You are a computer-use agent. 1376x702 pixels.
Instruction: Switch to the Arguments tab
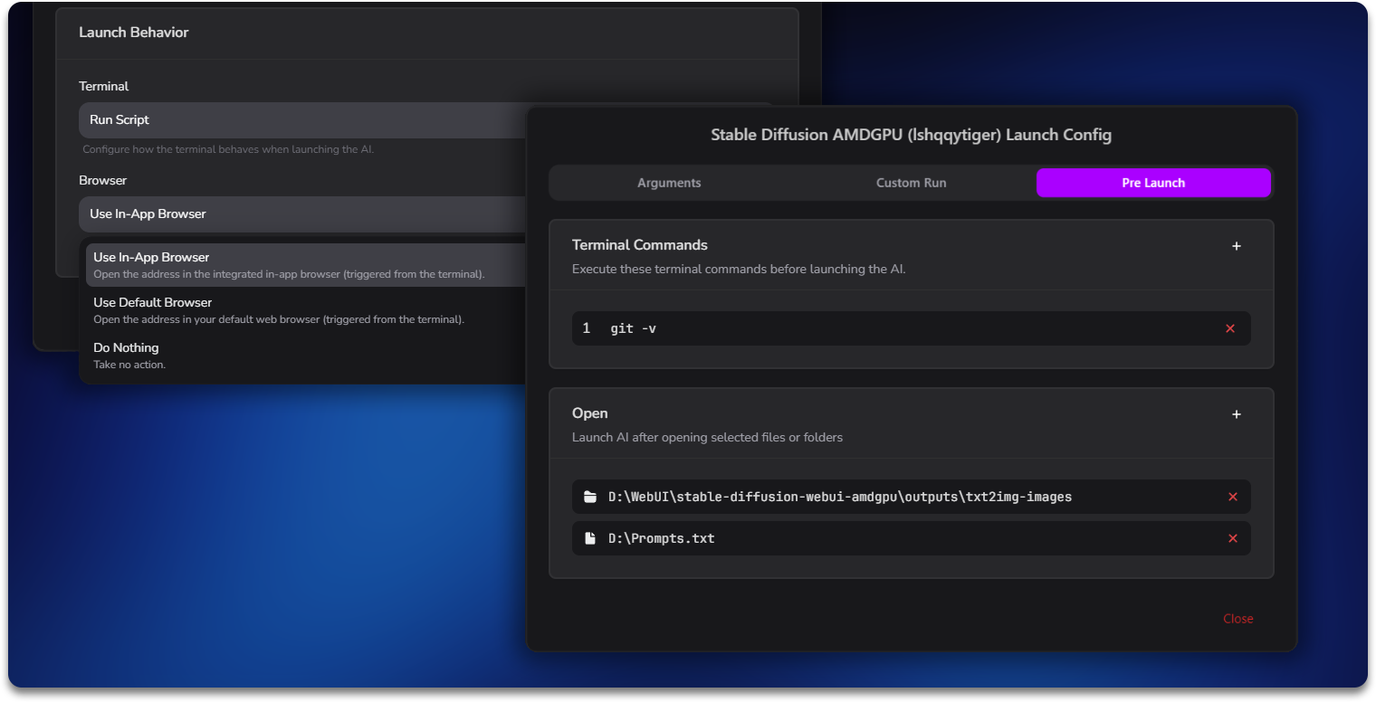tap(669, 183)
